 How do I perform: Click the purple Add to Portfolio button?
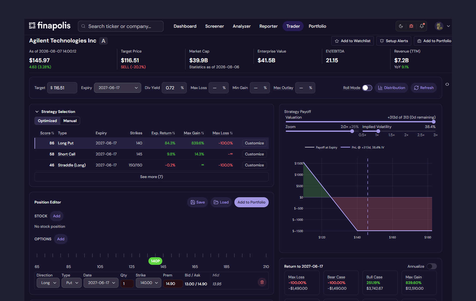pos(251,202)
